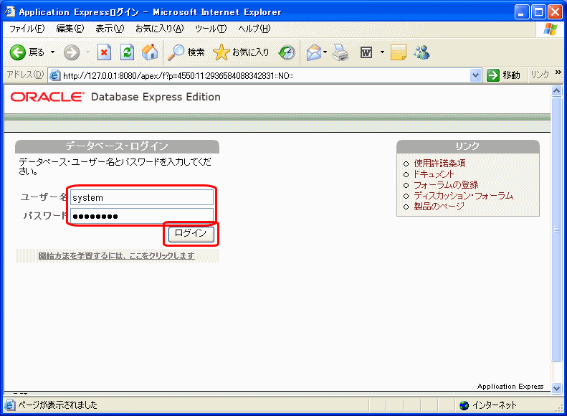Click the Mail envelope icon

tap(313, 53)
